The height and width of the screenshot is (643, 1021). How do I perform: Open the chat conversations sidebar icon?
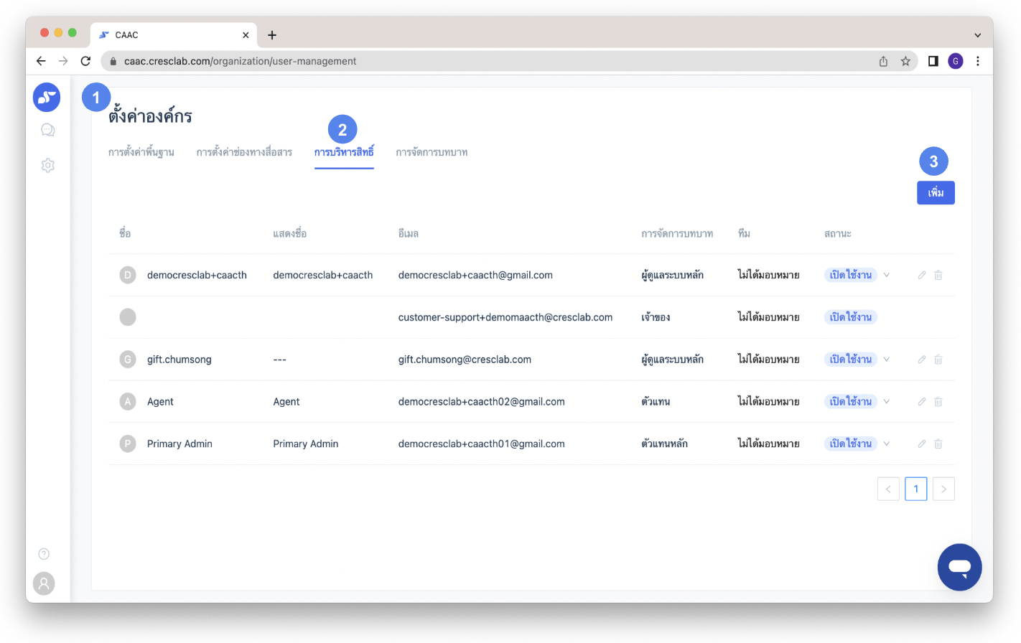tap(47, 130)
